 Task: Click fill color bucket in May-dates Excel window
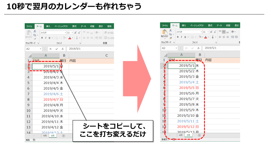(x=200, y=37)
